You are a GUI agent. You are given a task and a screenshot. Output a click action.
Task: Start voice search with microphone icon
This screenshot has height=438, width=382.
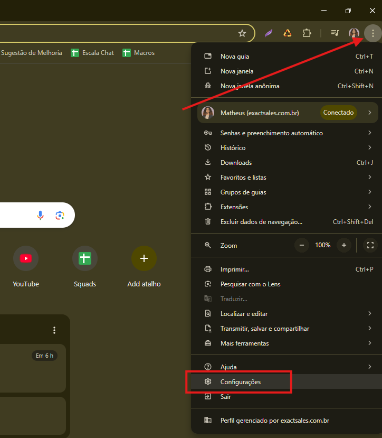[x=41, y=215]
